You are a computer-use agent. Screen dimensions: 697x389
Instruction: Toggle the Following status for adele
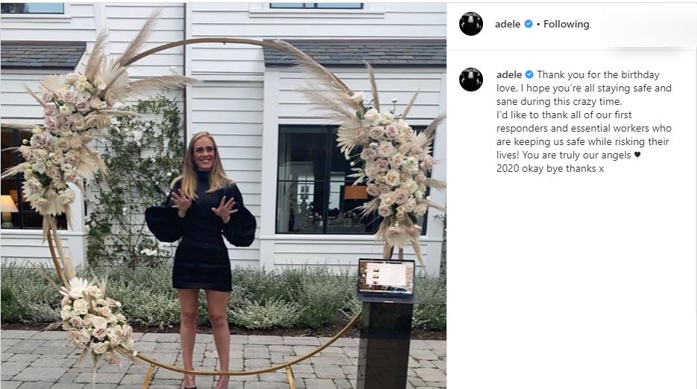click(567, 24)
